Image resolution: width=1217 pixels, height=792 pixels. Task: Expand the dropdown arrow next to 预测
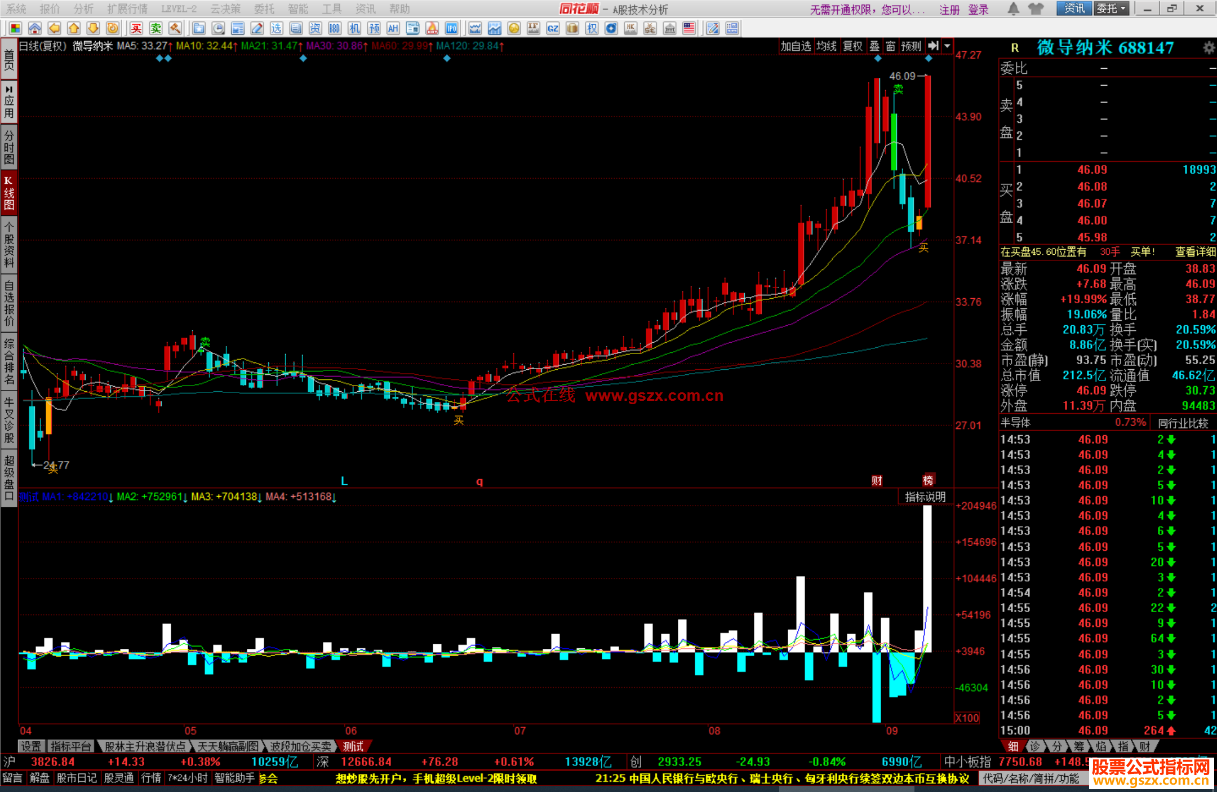948,46
